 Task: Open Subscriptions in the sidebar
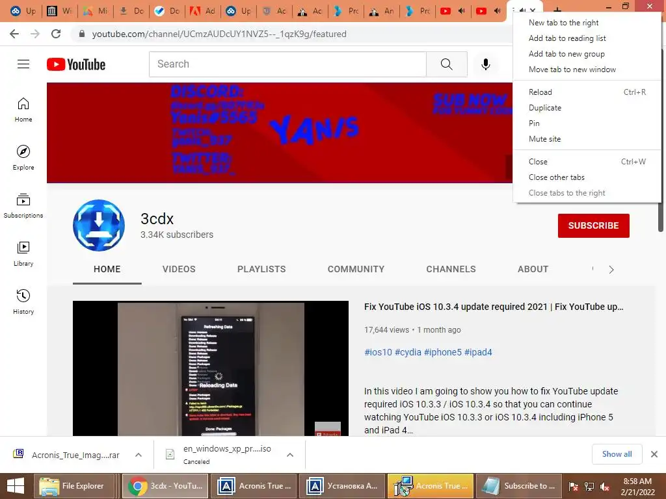pos(23,206)
